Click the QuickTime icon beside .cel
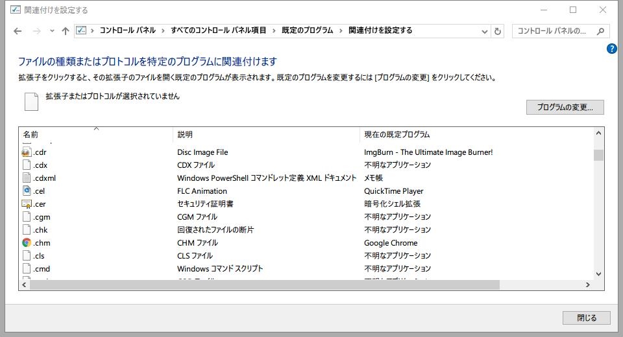 (27, 191)
